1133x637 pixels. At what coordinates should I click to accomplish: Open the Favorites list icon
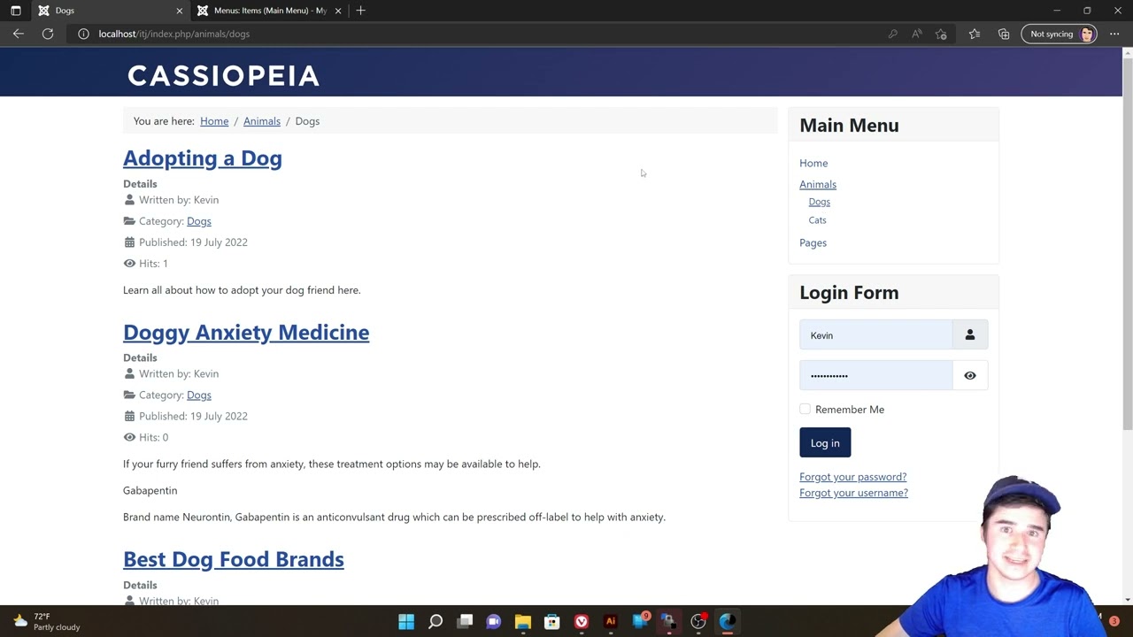(x=975, y=34)
